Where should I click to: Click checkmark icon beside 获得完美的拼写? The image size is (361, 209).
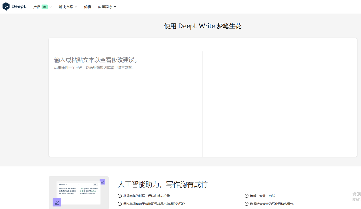[x=120, y=196]
